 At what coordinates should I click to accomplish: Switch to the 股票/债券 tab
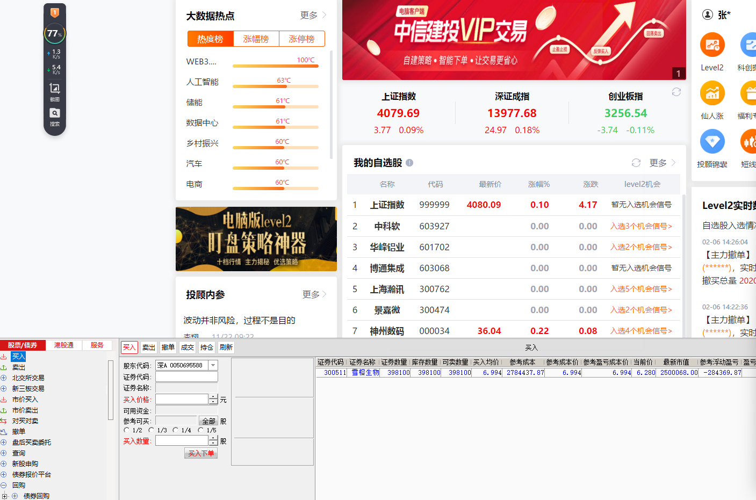(23, 345)
